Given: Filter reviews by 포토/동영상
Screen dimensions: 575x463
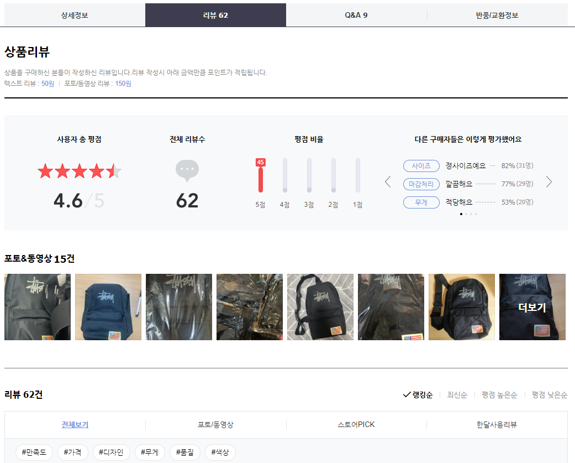Looking at the screenshot, I should [216, 425].
